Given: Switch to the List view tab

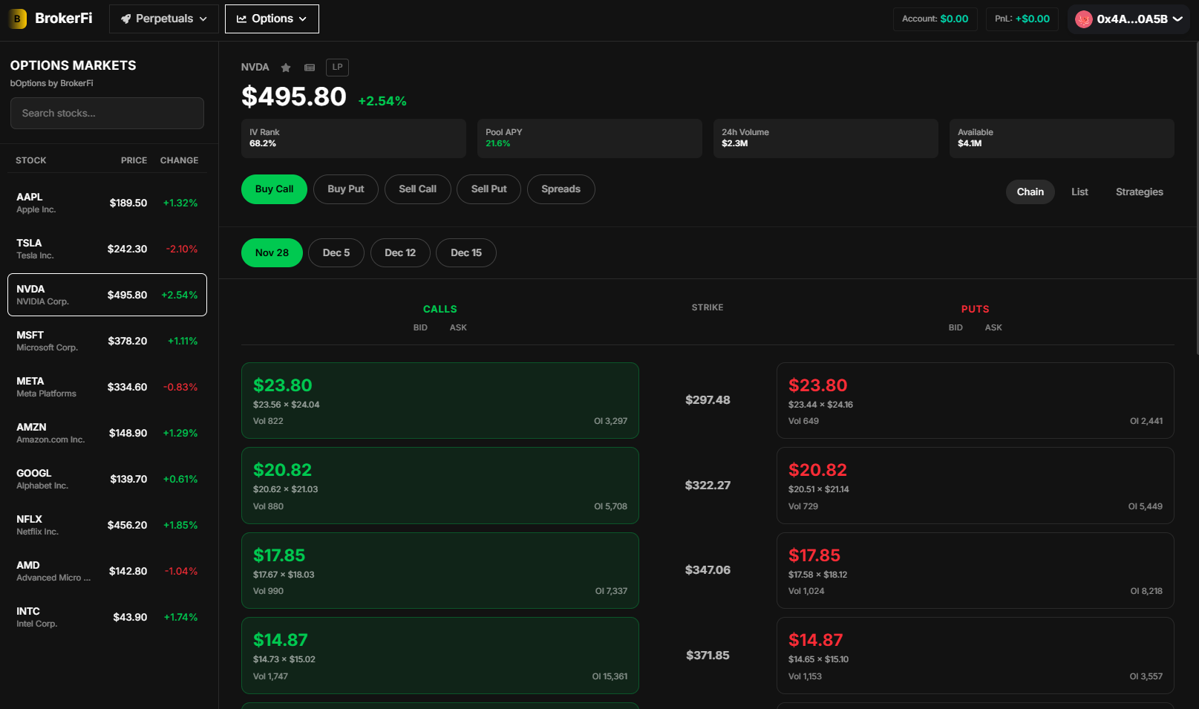Looking at the screenshot, I should point(1079,192).
